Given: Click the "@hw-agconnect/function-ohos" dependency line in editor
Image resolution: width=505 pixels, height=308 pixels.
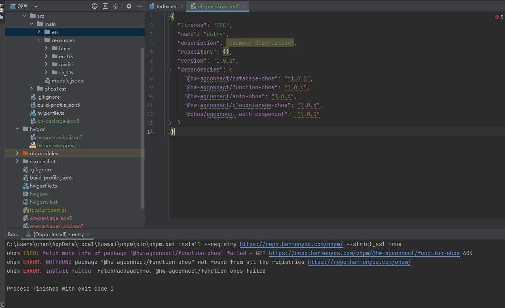Looking at the screenshot, I should 247,87.
